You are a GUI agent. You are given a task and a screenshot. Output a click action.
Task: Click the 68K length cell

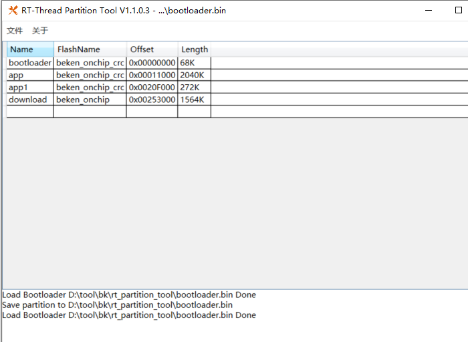pos(195,63)
